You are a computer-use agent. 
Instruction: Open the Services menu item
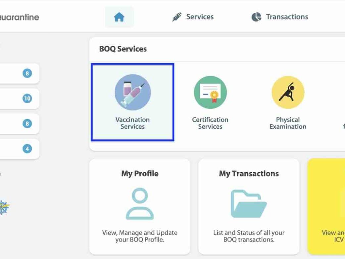200,17
